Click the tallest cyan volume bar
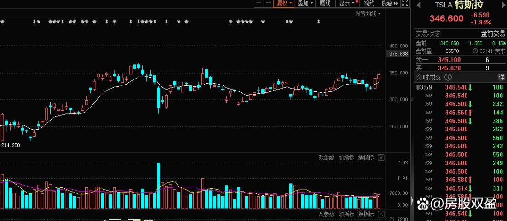The image size is (507, 221). (158, 185)
